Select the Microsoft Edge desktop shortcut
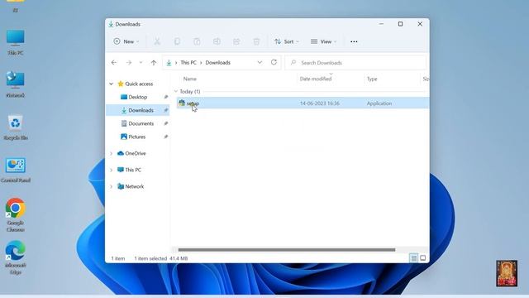Screen dimensions: 529x298 click(x=15, y=257)
